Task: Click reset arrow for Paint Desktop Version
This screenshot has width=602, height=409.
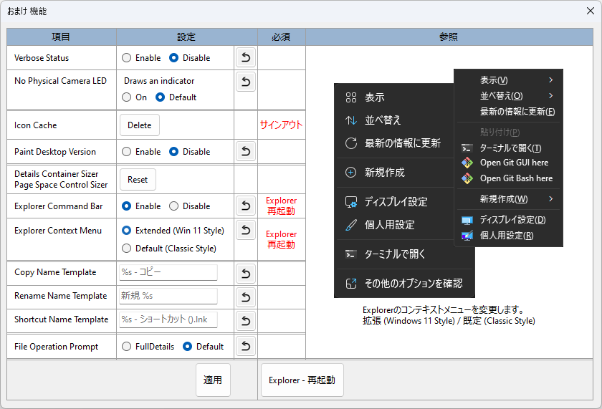Action: [246, 152]
